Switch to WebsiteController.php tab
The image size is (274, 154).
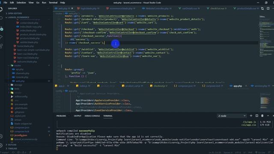pyautogui.click(x=157, y=9)
